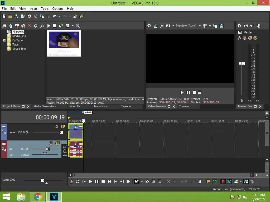Open the File menu
This screenshot has height=202, width=270.
pos(4,9)
